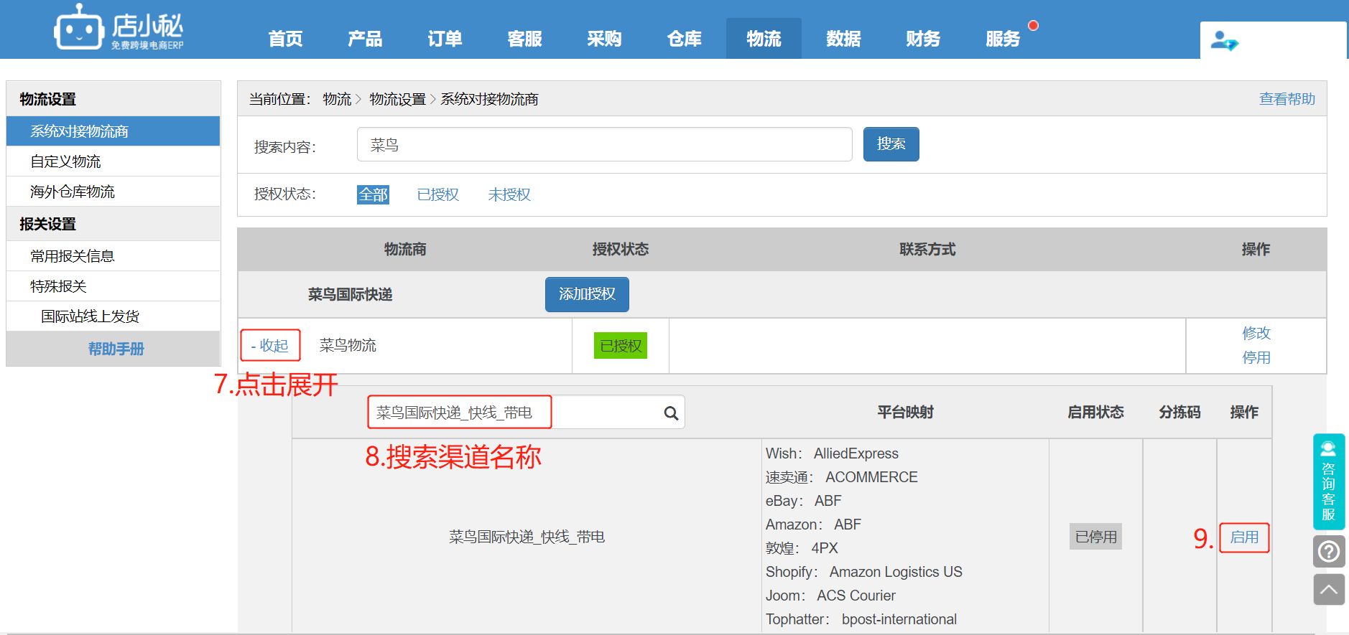1349x635 pixels.
Task: Click the 添加授权 button
Action: pos(587,294)
